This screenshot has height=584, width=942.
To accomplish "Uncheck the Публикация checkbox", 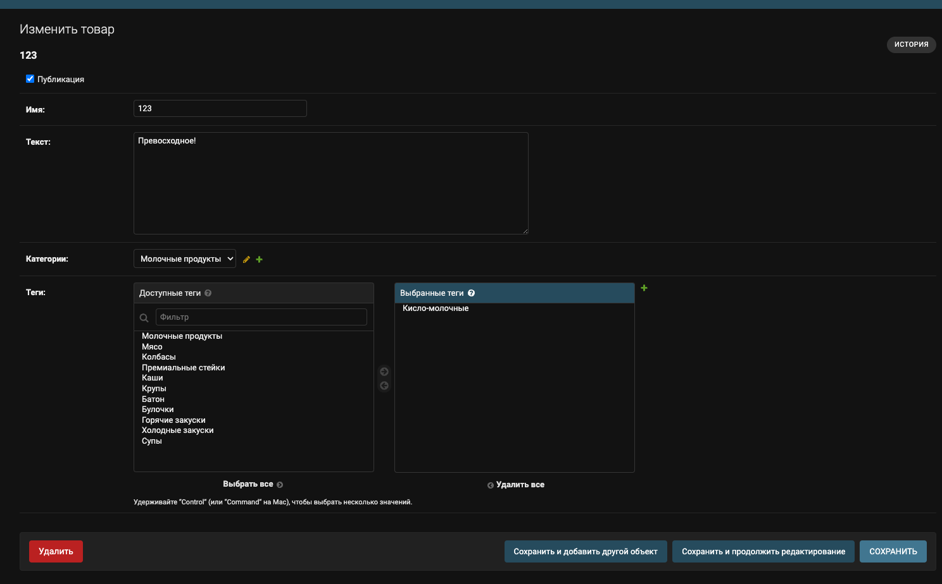I will pos(30,78).
